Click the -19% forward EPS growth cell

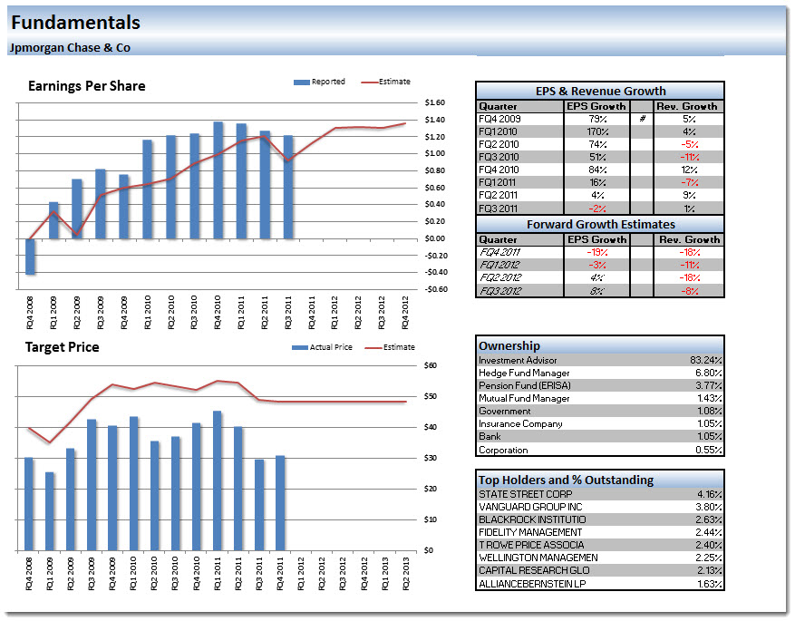click(597, 252)
